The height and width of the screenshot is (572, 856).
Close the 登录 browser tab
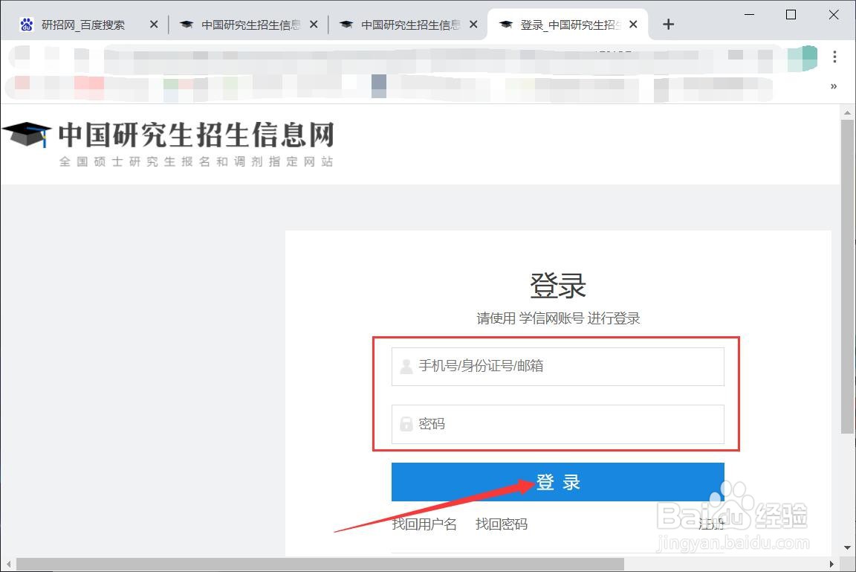[633, 24]
